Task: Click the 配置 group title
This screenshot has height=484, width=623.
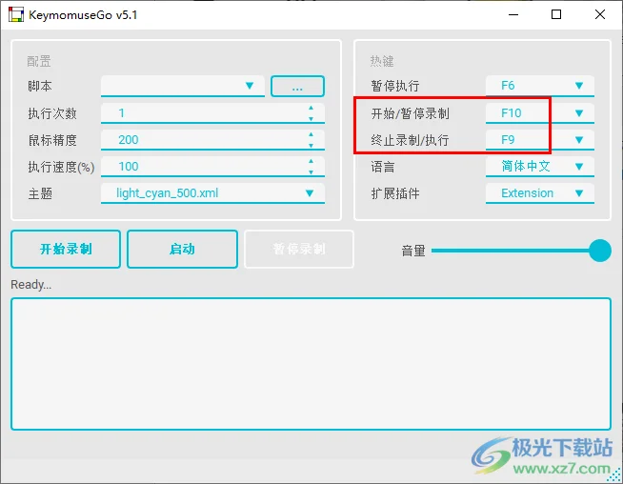Action: point(39,62)
